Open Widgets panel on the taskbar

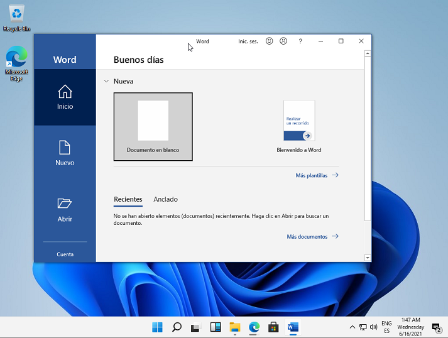(216, 327)
